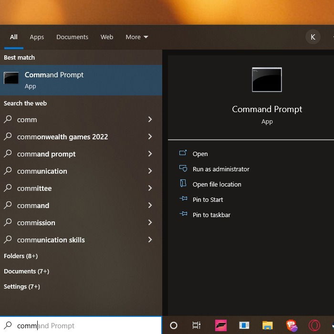The width and height of the screenshot is (334, 334).
Task: Open Cortana circle icon on taskbar
Action: tap(173, 325)
